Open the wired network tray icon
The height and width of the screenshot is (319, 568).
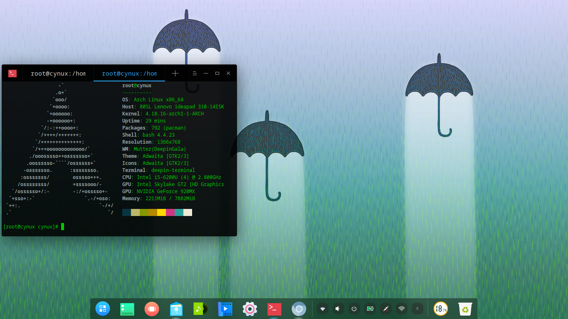tap(323, 309)
